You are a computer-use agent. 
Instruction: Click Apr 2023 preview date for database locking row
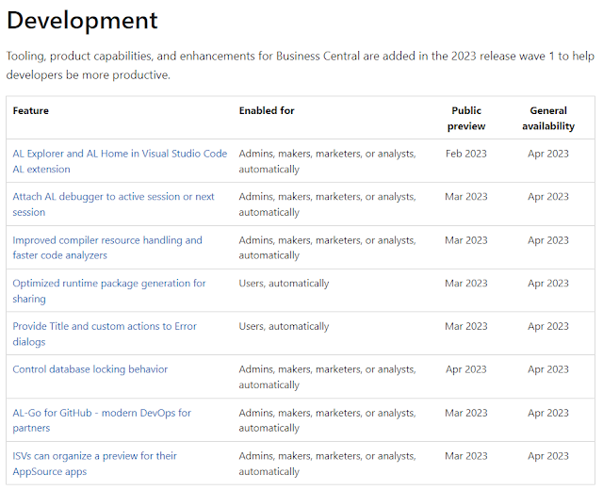coord(466,369)
